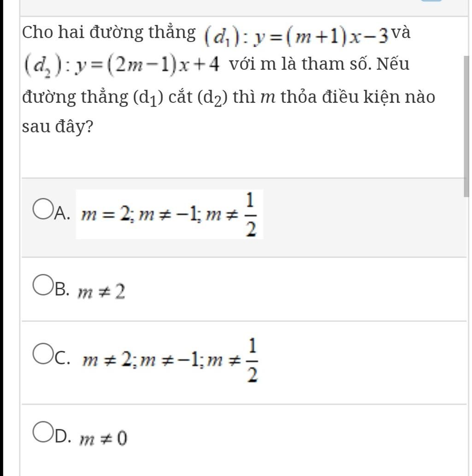This screenshot has width=472, height=476.
Task: Click the "B." option label
Action: (62, 289)
